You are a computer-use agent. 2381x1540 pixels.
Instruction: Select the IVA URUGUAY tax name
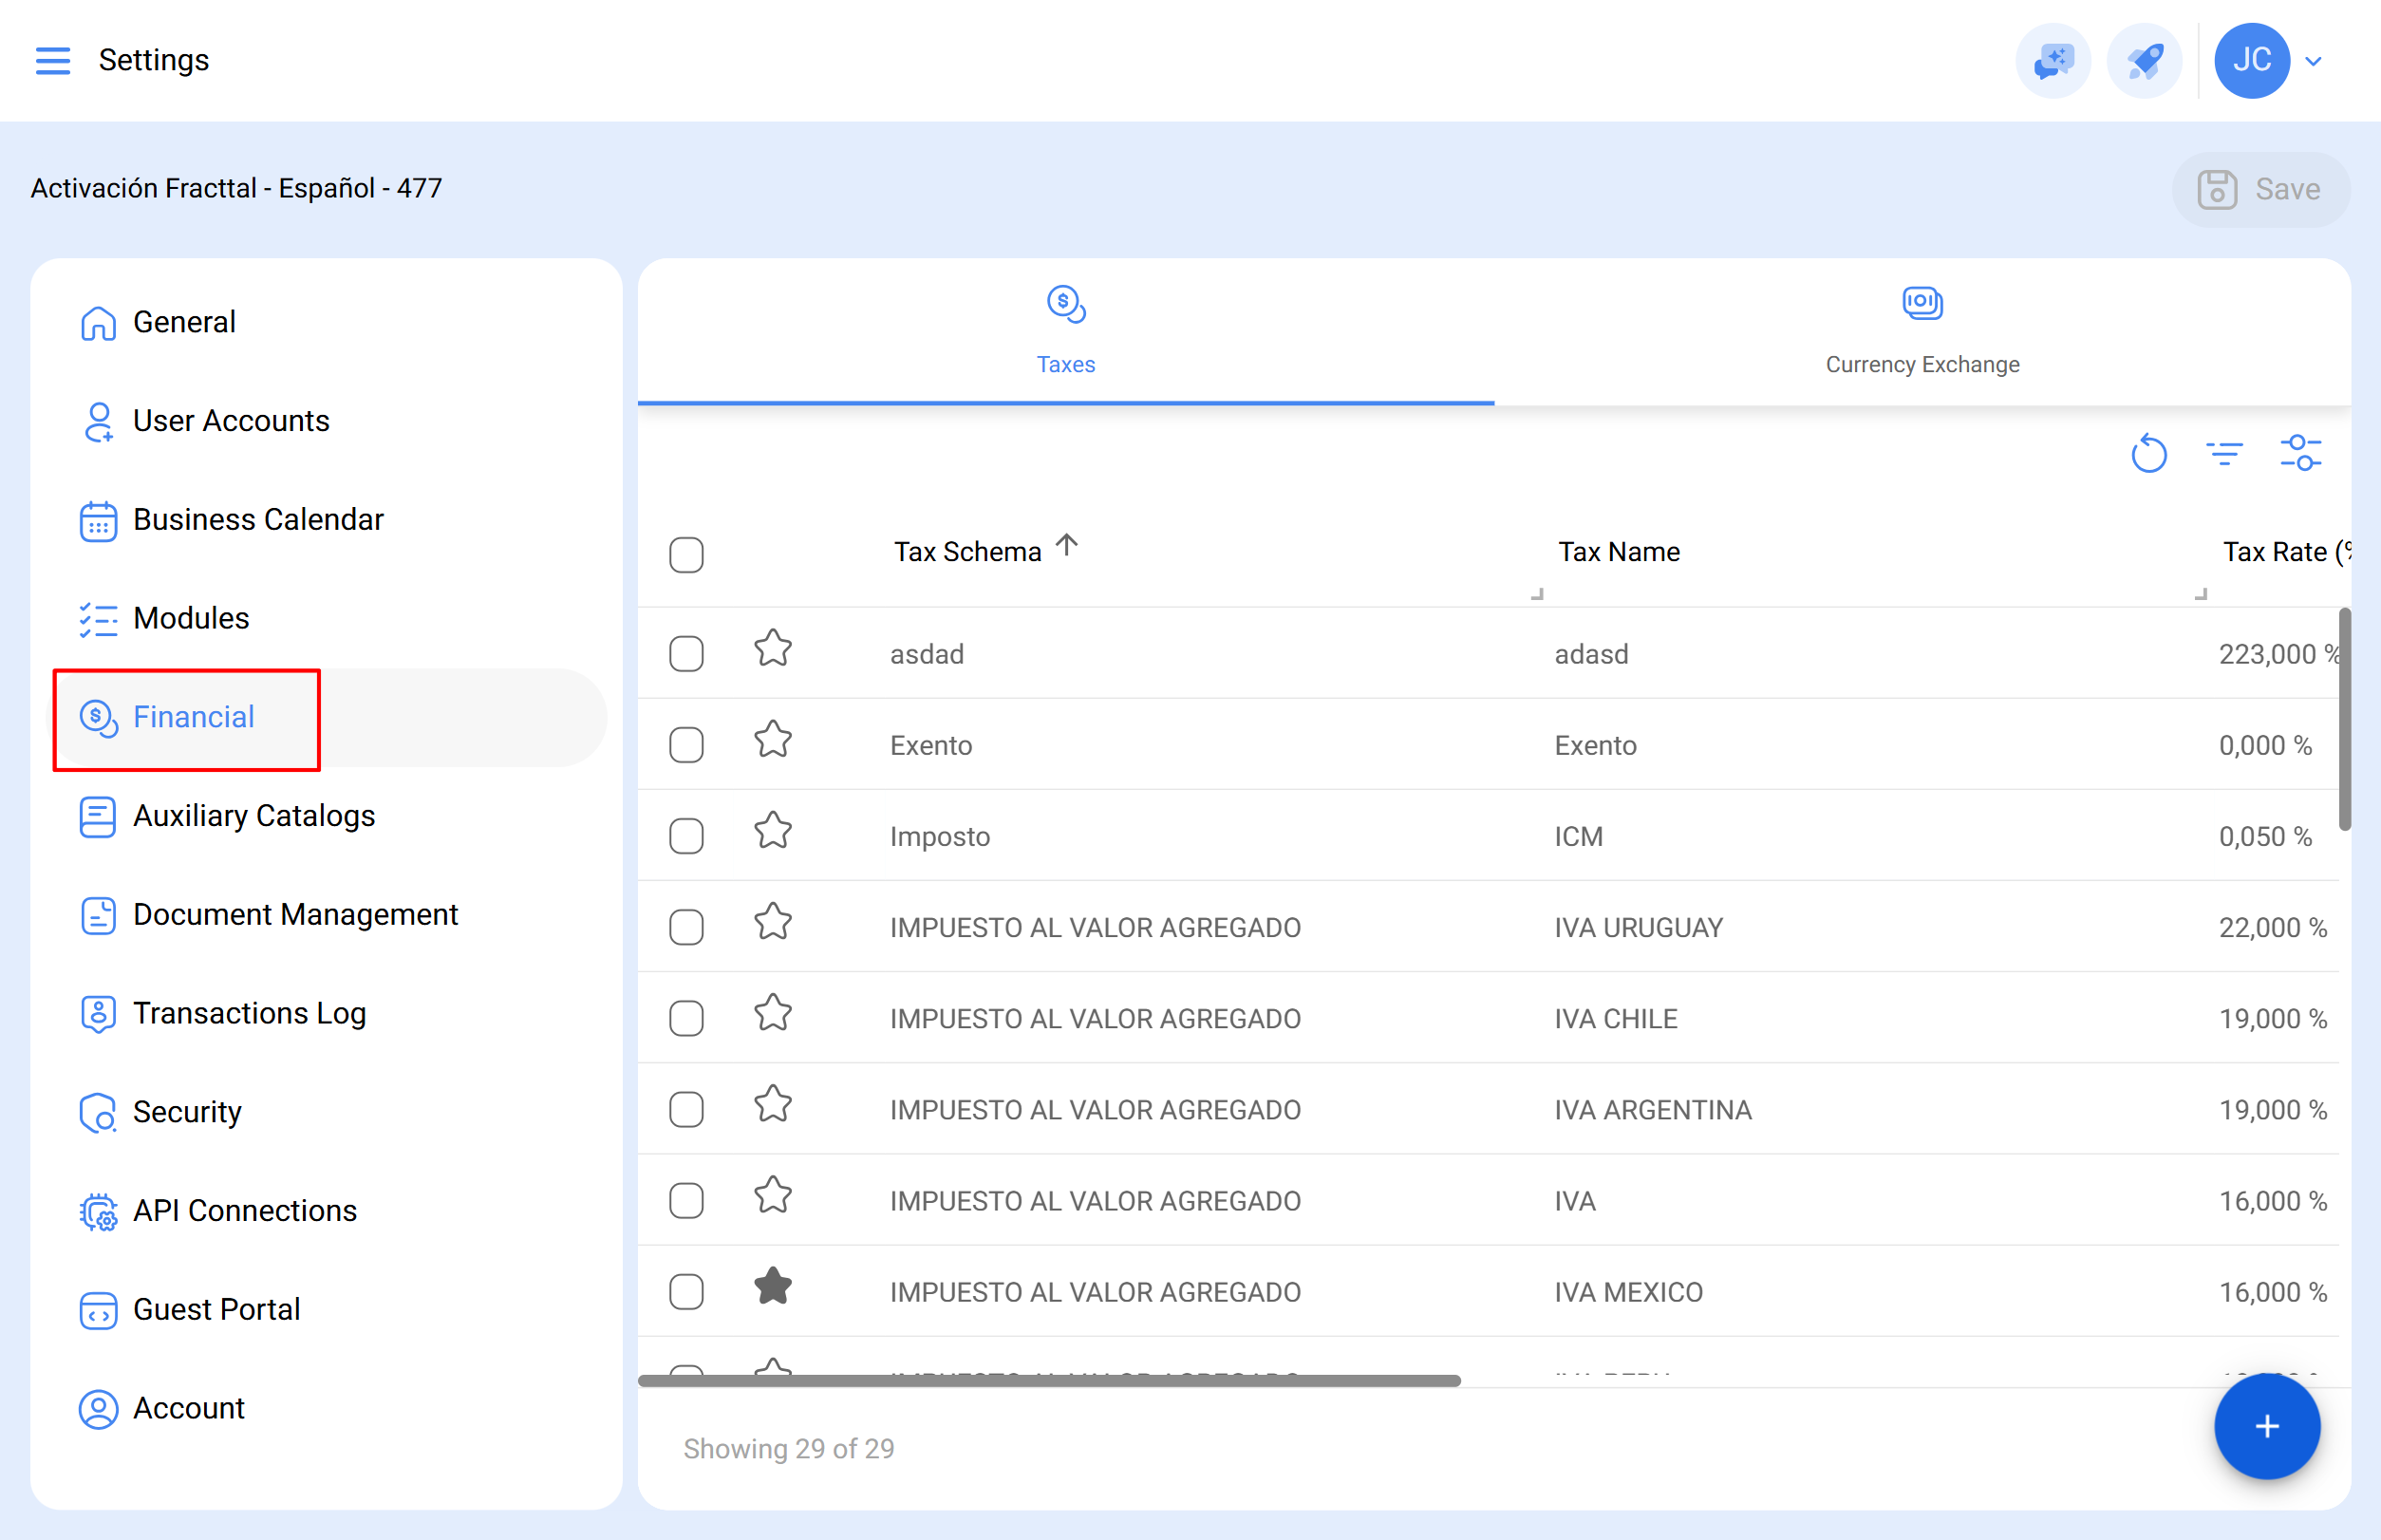coord(1638,927)
